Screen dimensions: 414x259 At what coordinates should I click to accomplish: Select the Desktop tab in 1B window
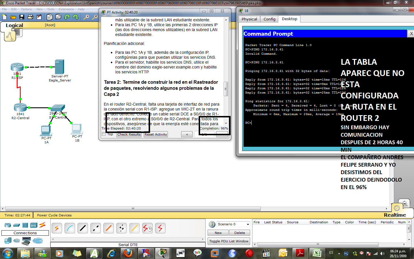tap(290, 19)
